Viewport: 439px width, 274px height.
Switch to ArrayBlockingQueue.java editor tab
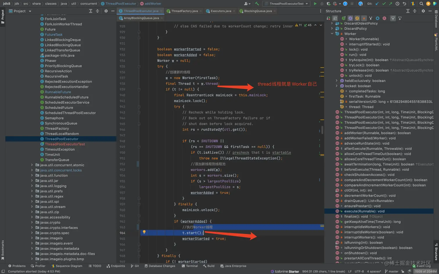tap(141, 18)
